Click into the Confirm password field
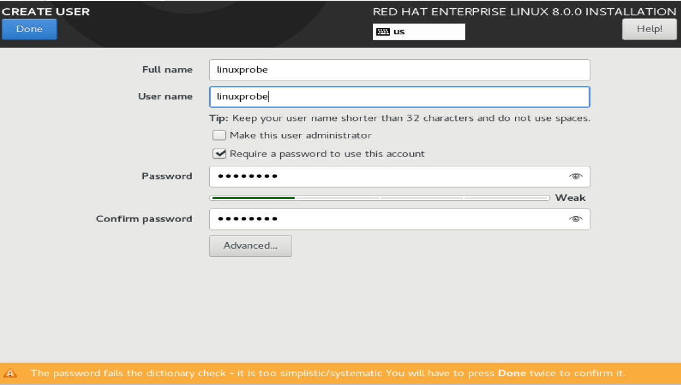The image size is (681, 385). tap(399, 219)
